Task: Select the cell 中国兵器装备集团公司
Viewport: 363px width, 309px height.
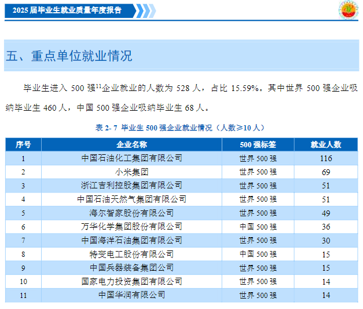Action: click(x=131, y=268)
